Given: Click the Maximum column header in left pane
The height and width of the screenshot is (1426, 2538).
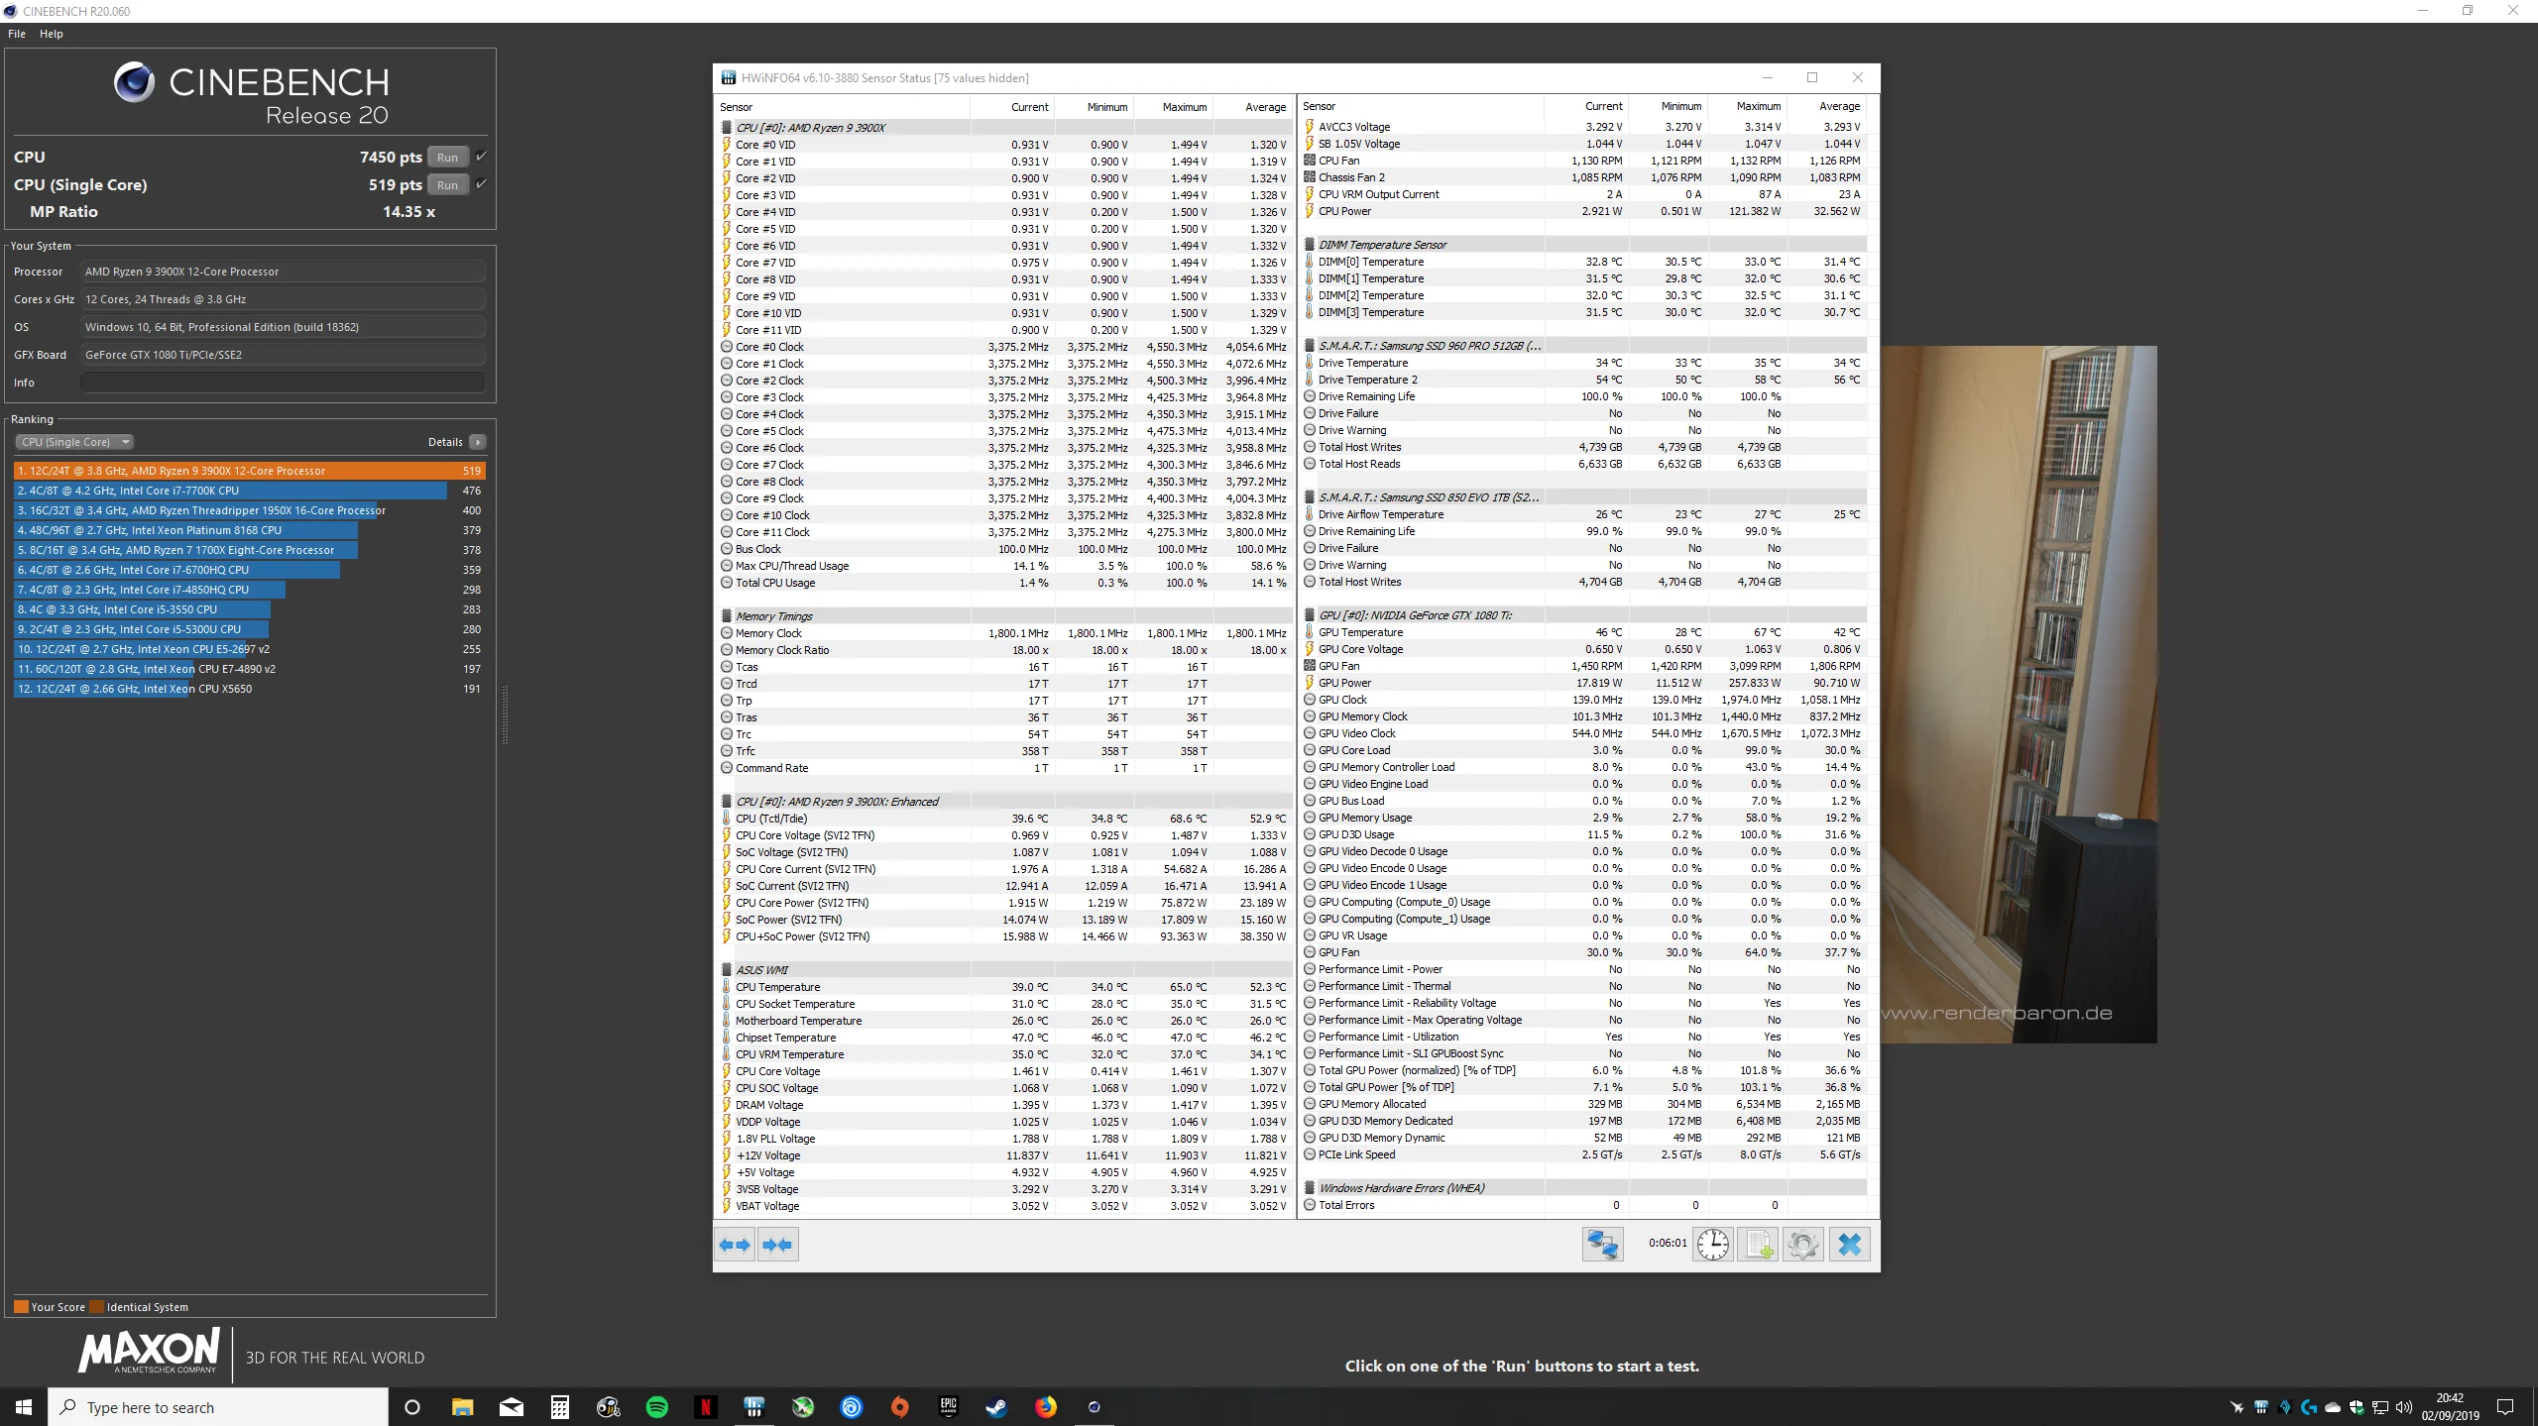Looking at the screenshot, I should [x=1174, y=107].
